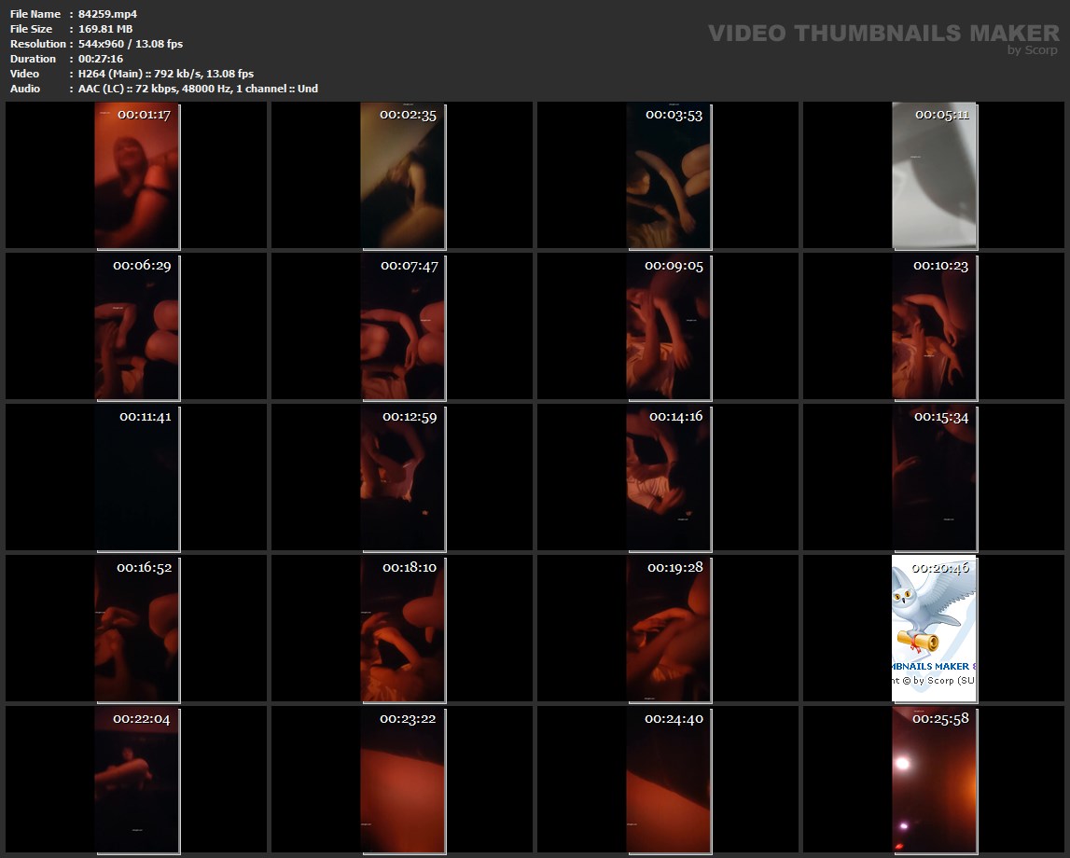Pick the frame stamped 00:09:05
This screenshot has height=858, width=1070.
(668, 326)
